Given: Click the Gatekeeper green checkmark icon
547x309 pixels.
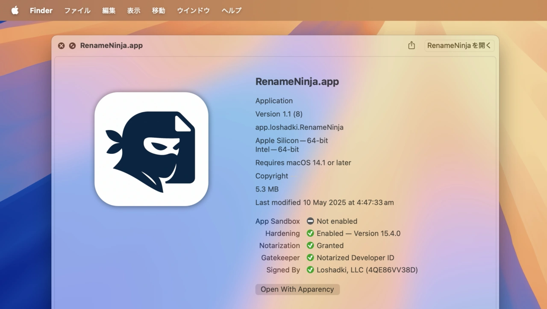Looking at the screenshot, I should 310,258.
